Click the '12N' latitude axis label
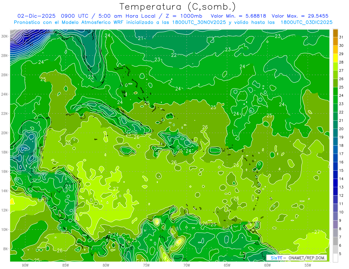The height and width of the screenshot is (269, 349). click(x=5, y=210)
